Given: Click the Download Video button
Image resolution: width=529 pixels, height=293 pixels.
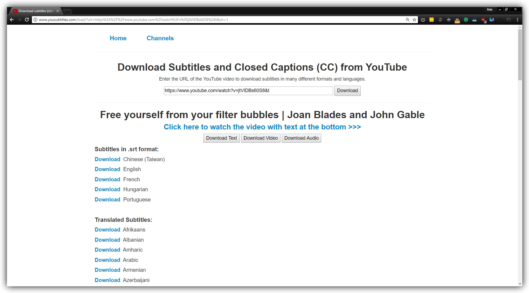Looking at the screenshot, I should tap(261, 138).
